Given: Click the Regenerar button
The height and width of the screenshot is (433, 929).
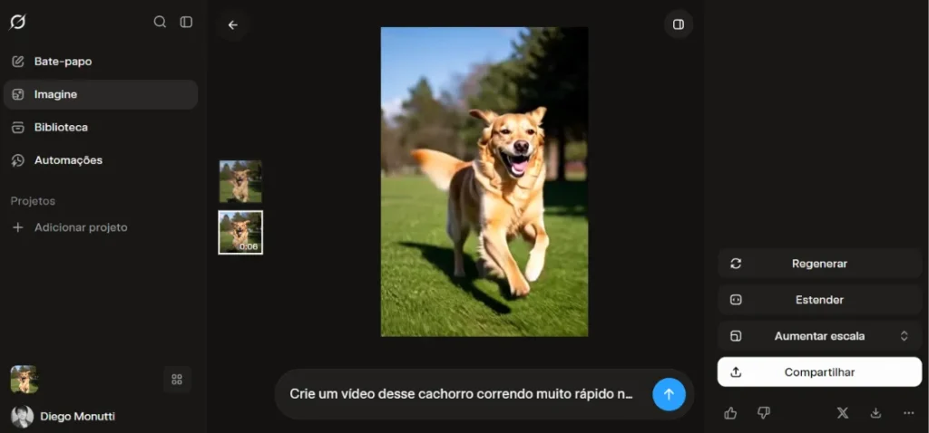Looking at the screenshot, I should (x=819, y=264).
